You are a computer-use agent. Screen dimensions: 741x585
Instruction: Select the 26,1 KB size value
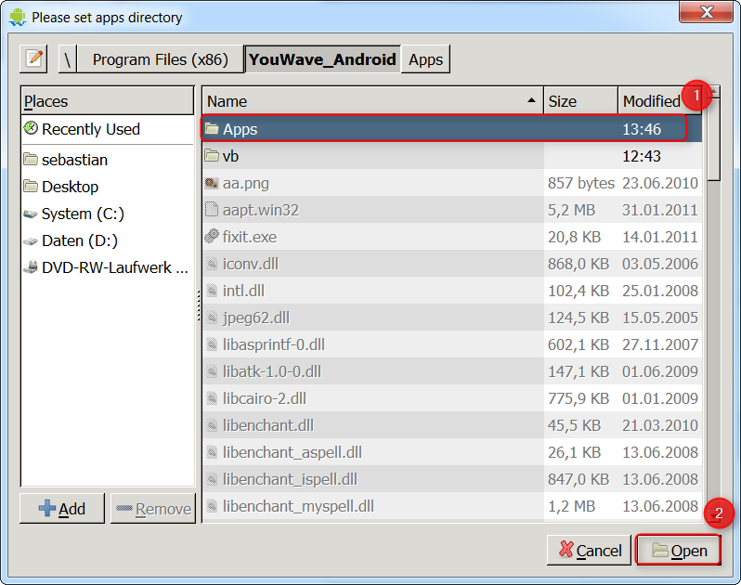point(574,452)
